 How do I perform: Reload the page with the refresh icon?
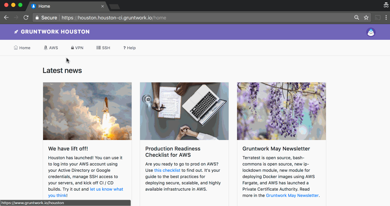pos(26,17)
